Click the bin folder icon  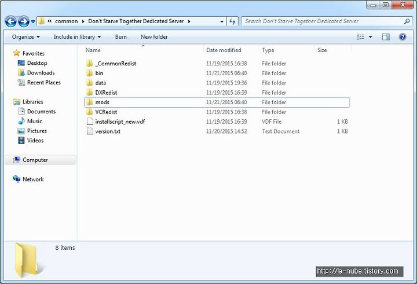(90, 73)
